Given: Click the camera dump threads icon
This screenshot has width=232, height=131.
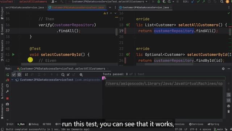Looking at the screenshot, I should [7, 104].
